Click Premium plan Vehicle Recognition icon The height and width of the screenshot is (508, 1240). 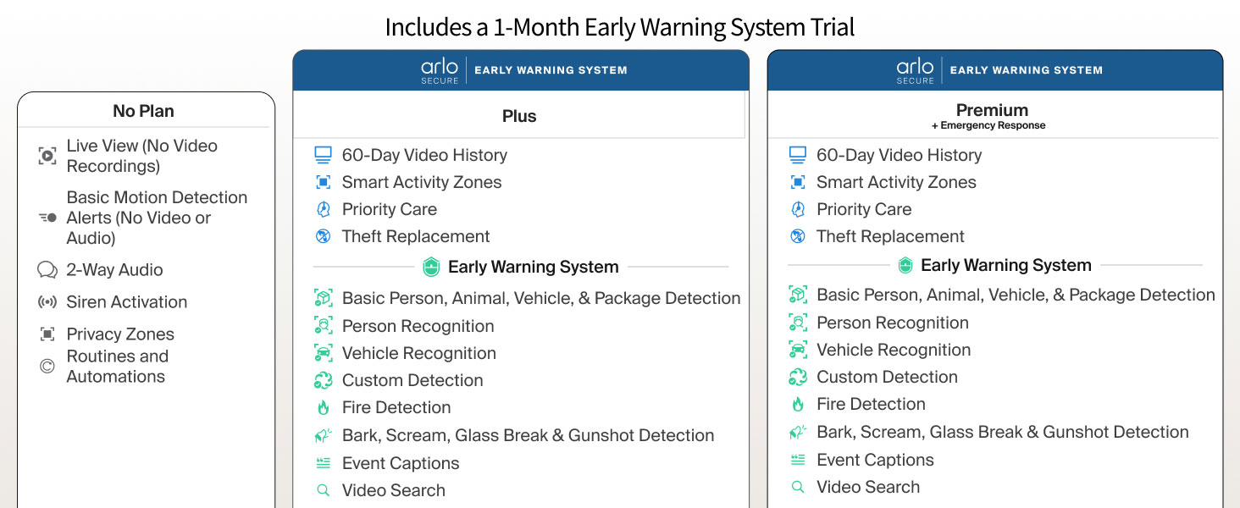(797, 350)
